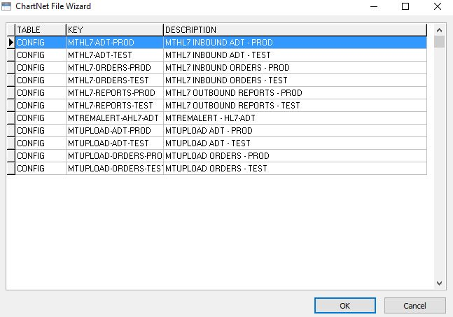Viewport: 453px width, 317px height.
Task: Click CONFIG cell in MTREMALERT-AHL7-ADT row
Action: click(x=41, y=118)
